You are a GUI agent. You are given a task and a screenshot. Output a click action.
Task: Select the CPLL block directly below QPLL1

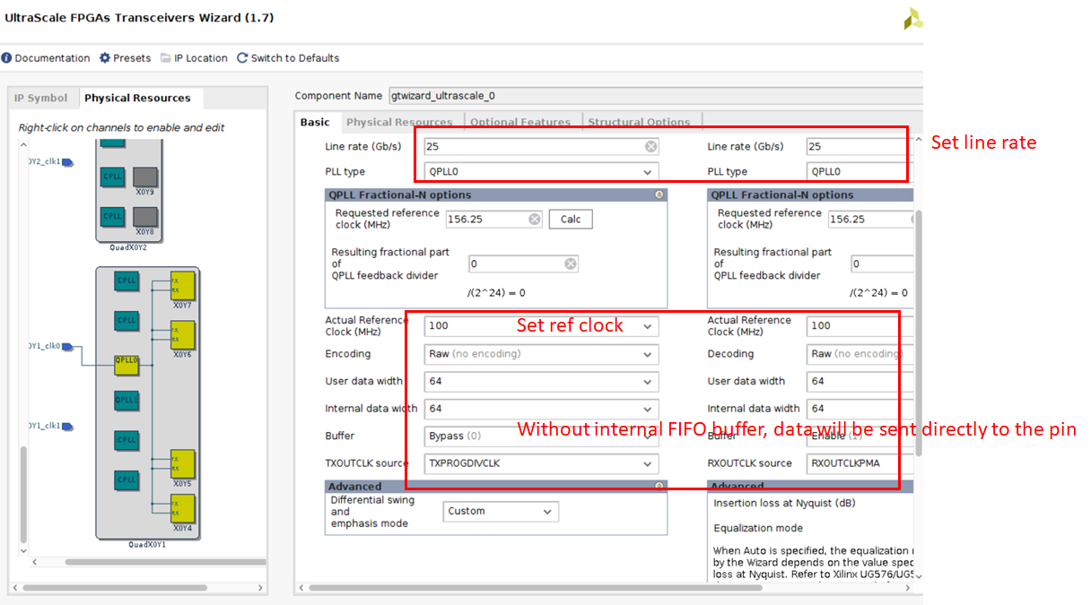pos(127,440)
